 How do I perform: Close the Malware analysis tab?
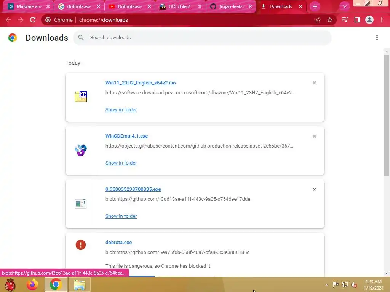tap(48, 6)
